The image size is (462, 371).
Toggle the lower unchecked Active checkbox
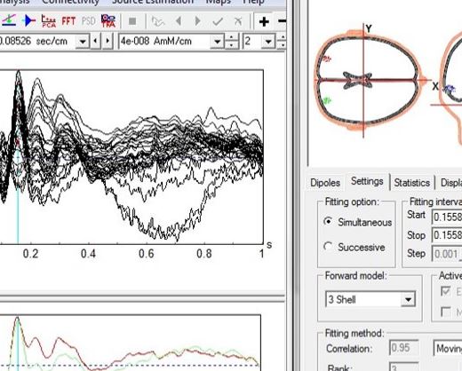pos(446,312)
